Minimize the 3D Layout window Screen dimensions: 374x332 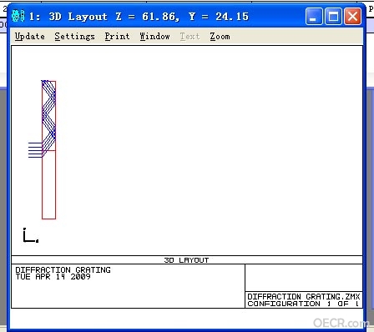click(x=314, y=17)
